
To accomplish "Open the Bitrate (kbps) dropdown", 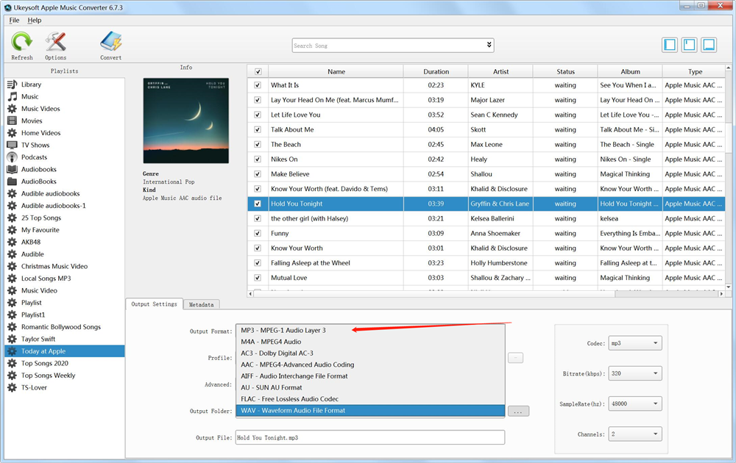I will pos(635,373).
